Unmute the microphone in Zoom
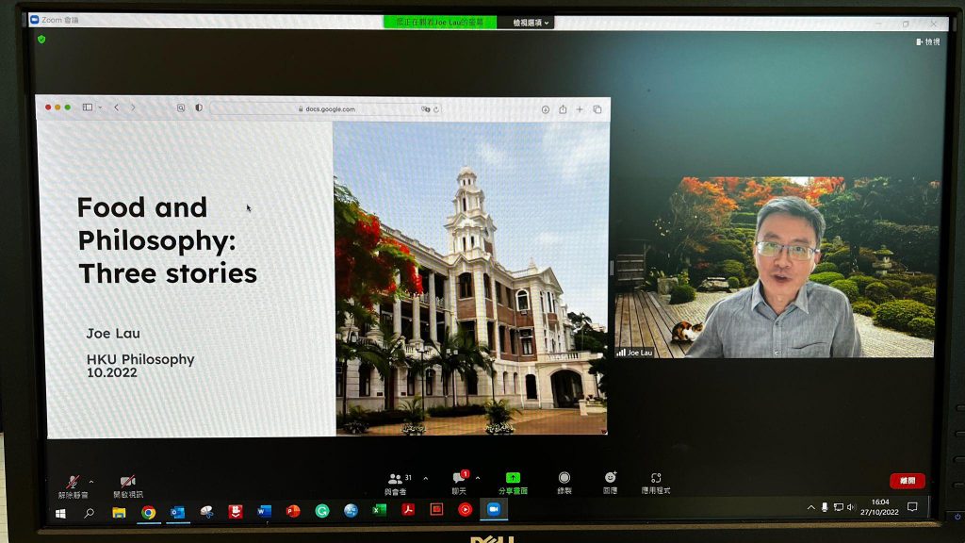This screenshot has width=965, height=543. click(x=73, y=485)
